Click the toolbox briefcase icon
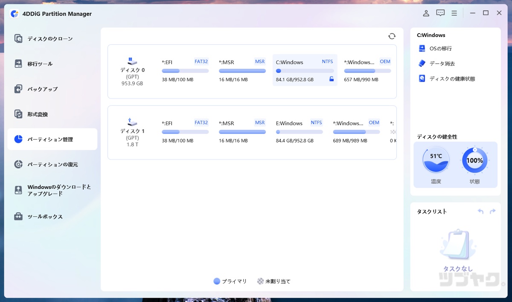Screen dimensions: 512x302 [x=18, y=216]
